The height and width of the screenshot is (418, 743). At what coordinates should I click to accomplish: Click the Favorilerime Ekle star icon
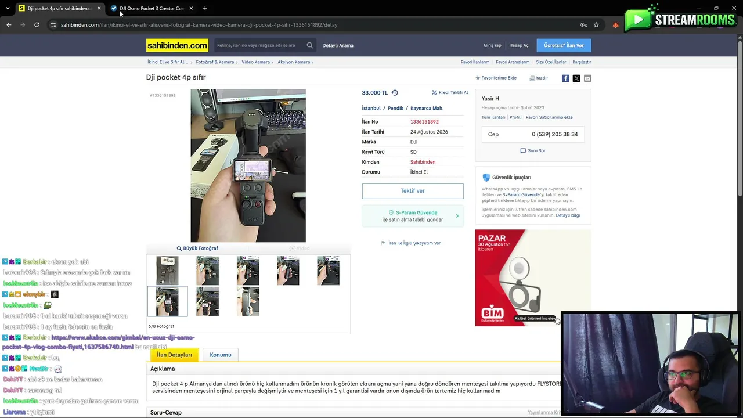478,78
